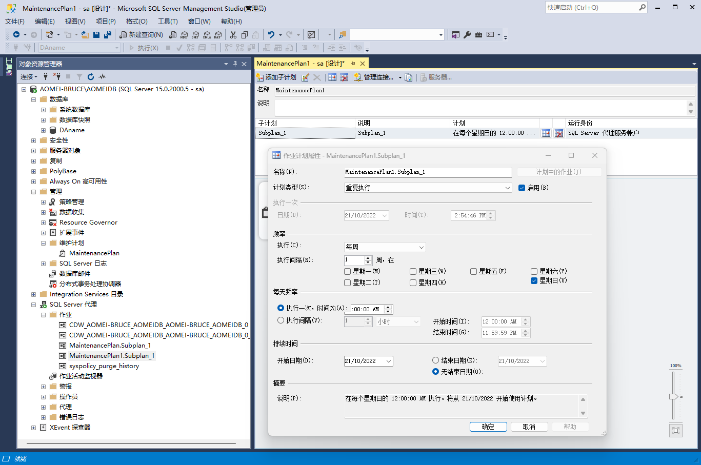701x465 pixels.
Task: Click the activity monitor pulse icon
Action: click(x=102, y=76)
